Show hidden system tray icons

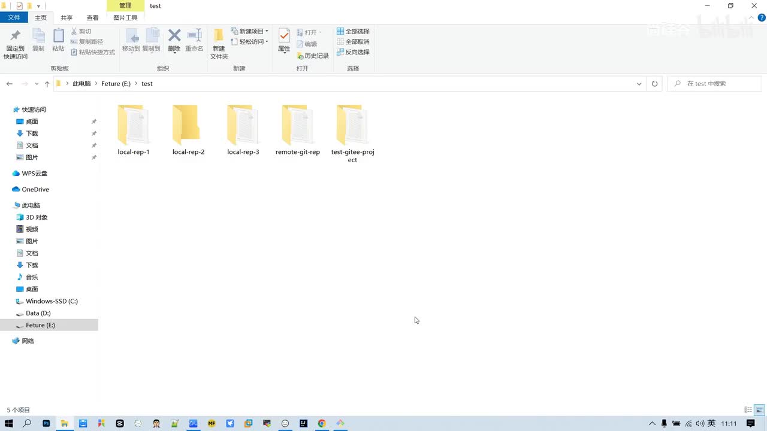pos(653,423)
